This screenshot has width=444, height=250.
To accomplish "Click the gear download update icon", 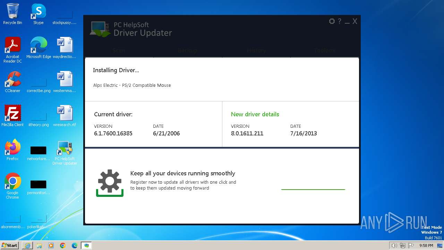I will click(x=110, y=183).
